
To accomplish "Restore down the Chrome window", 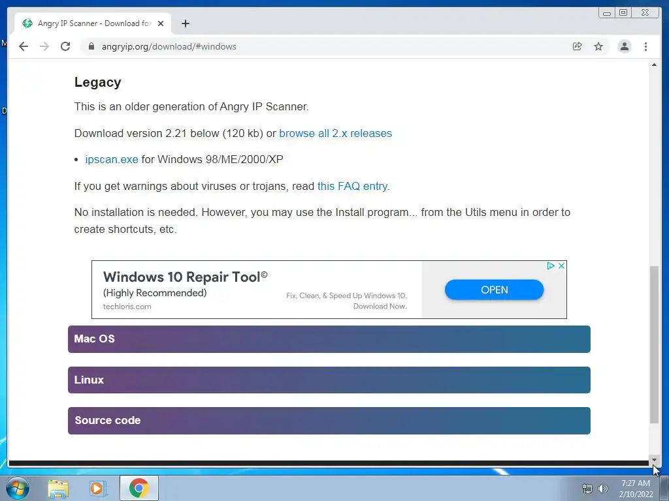I will [x=623, y=13].
